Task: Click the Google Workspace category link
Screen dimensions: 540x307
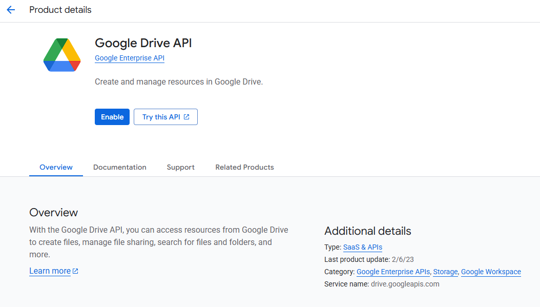Action: 490,272
